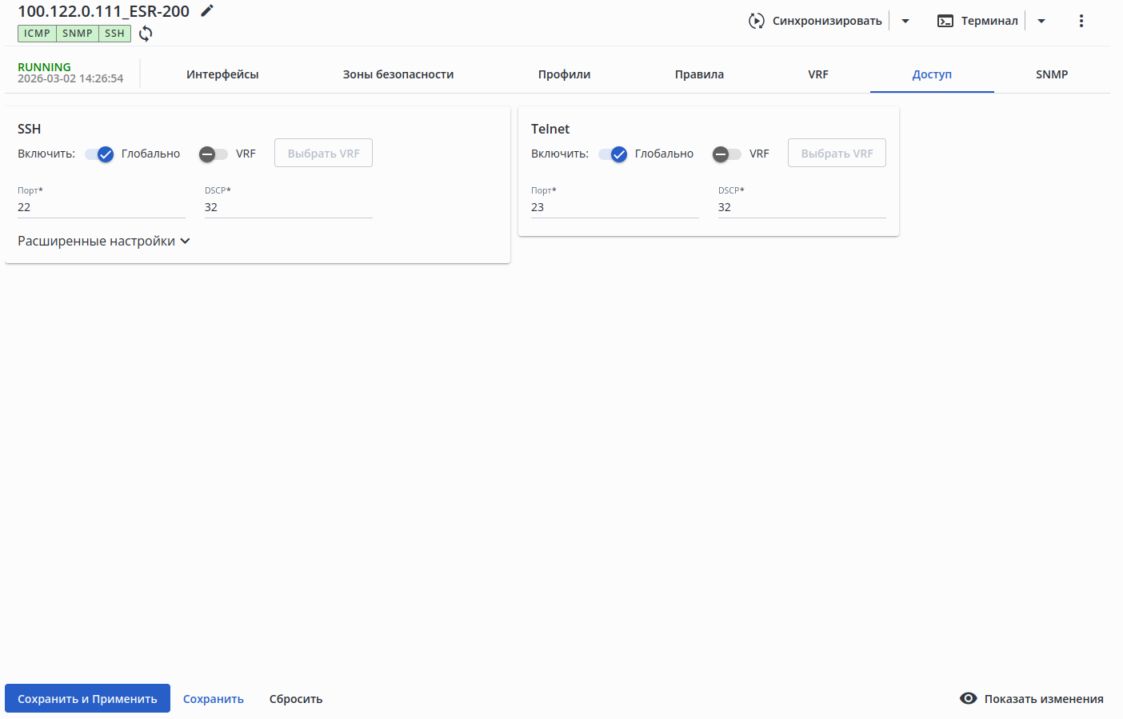Click the Telnet Порт input field
The image size is (1123, 719).
coord(614,207)
